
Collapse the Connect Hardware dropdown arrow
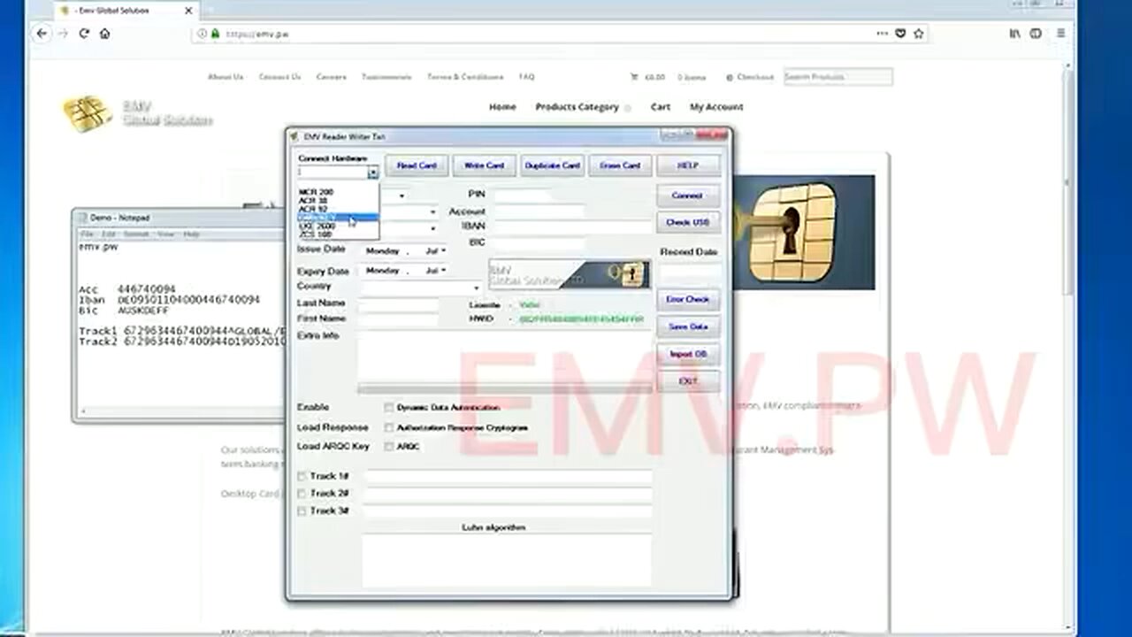click(x=373, y=173)
